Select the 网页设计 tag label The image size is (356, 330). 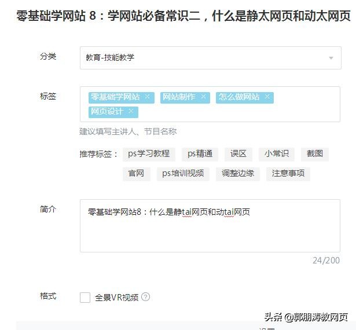107,111
